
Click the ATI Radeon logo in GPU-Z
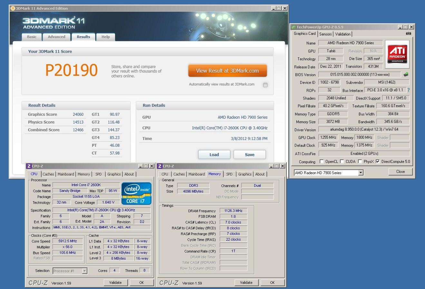tap(397, 54)
